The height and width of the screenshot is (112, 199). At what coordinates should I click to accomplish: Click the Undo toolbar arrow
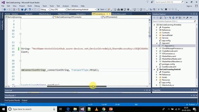click(30, 10)
